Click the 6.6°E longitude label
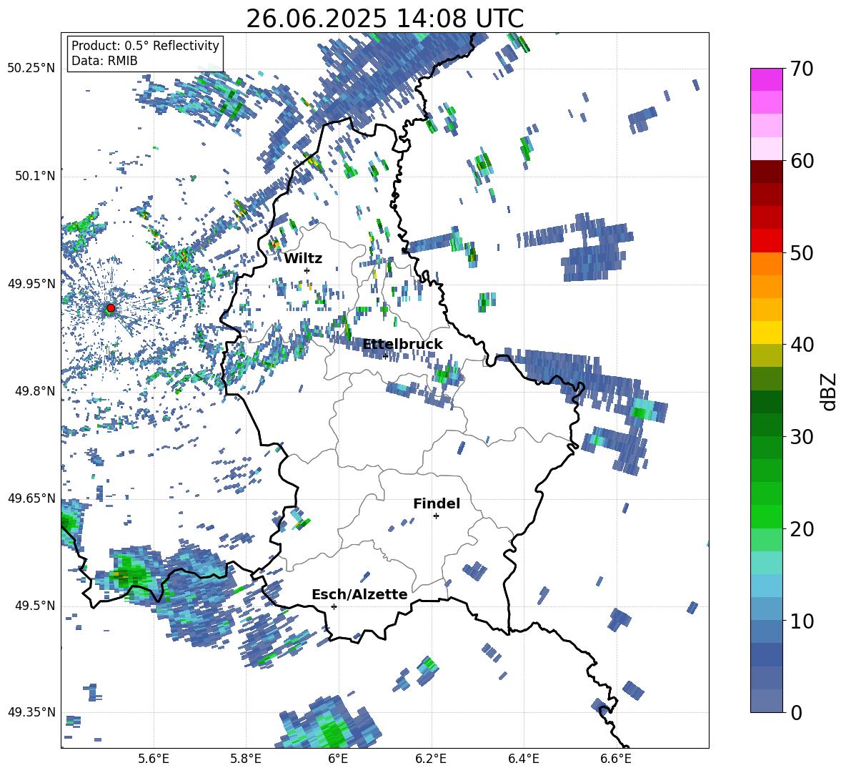The width and height of the screenshot is (846, 773). (x=616, y=759)
